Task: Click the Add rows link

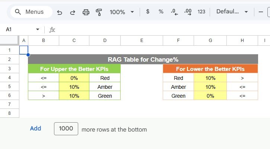Action: tap(35, 129)
